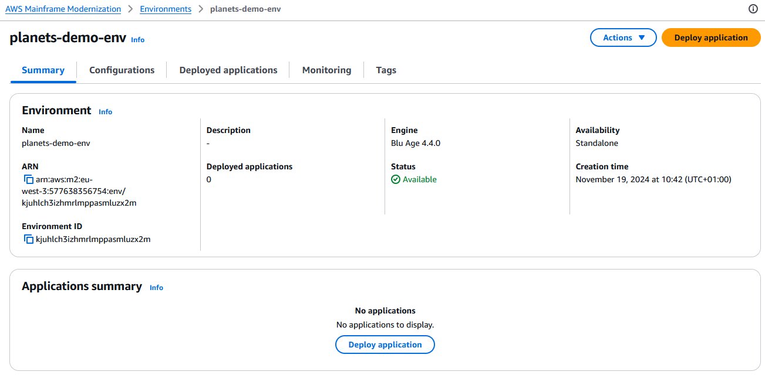Navigate to AWS Mainframe Modernization breadcrumb
Image resolution: width=765 pixels, height=375 pixels.
pyautogui.click(x=63, y=9)
